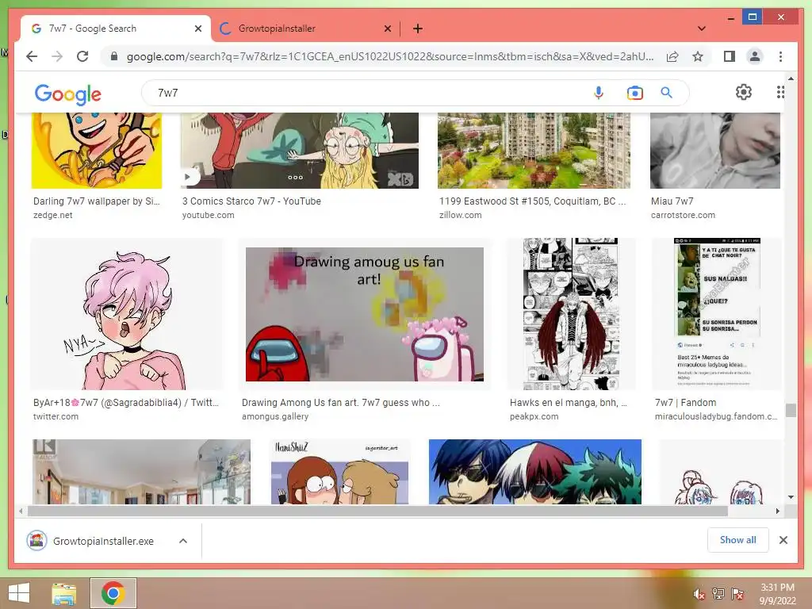Search by voice using the microphone

coord(599,93)
